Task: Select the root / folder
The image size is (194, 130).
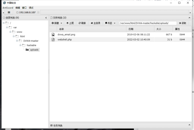Action: [x=11, y=23]
